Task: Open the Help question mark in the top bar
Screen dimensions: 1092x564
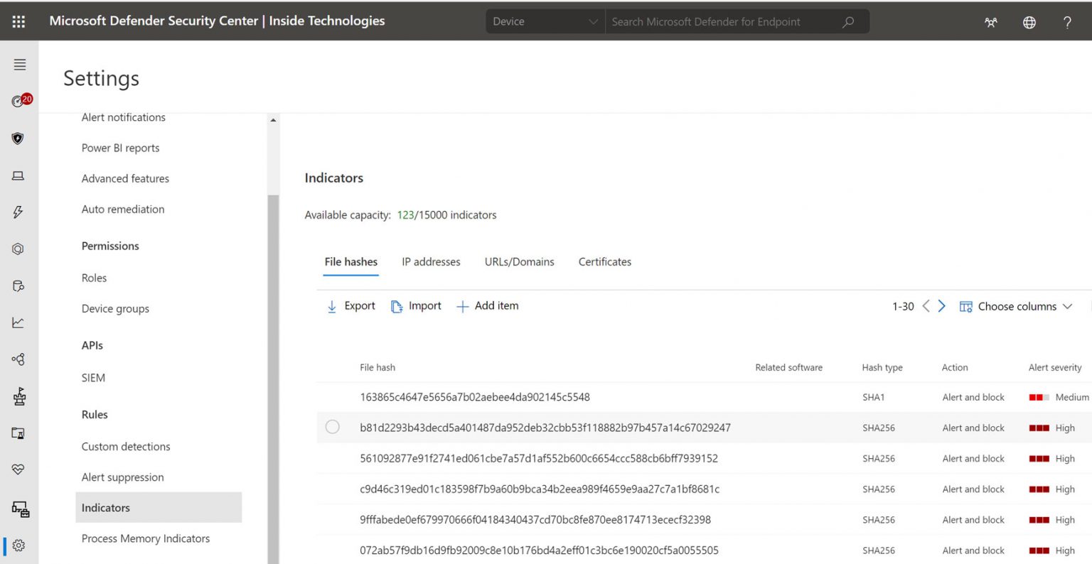Action: click(1066, 21)
